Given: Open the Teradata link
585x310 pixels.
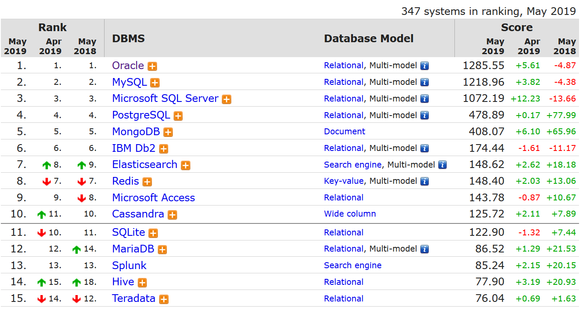Looking at the screenshot, I should pos(134,298).
